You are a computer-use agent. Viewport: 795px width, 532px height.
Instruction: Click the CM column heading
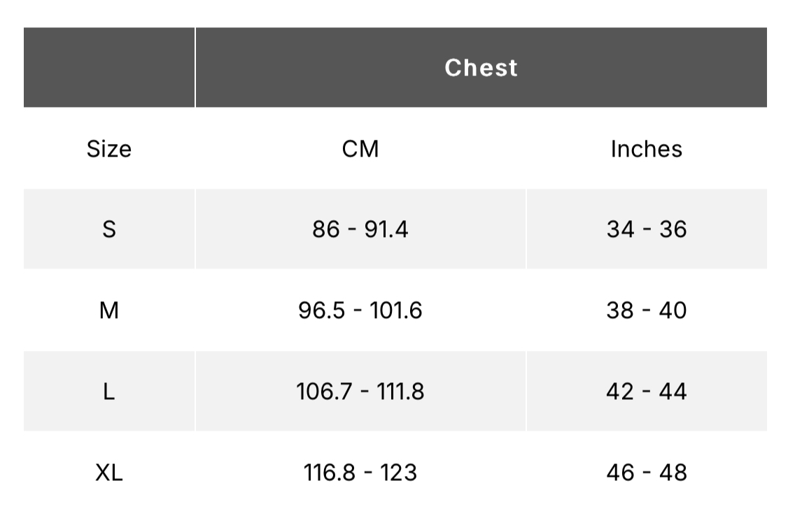360,148
